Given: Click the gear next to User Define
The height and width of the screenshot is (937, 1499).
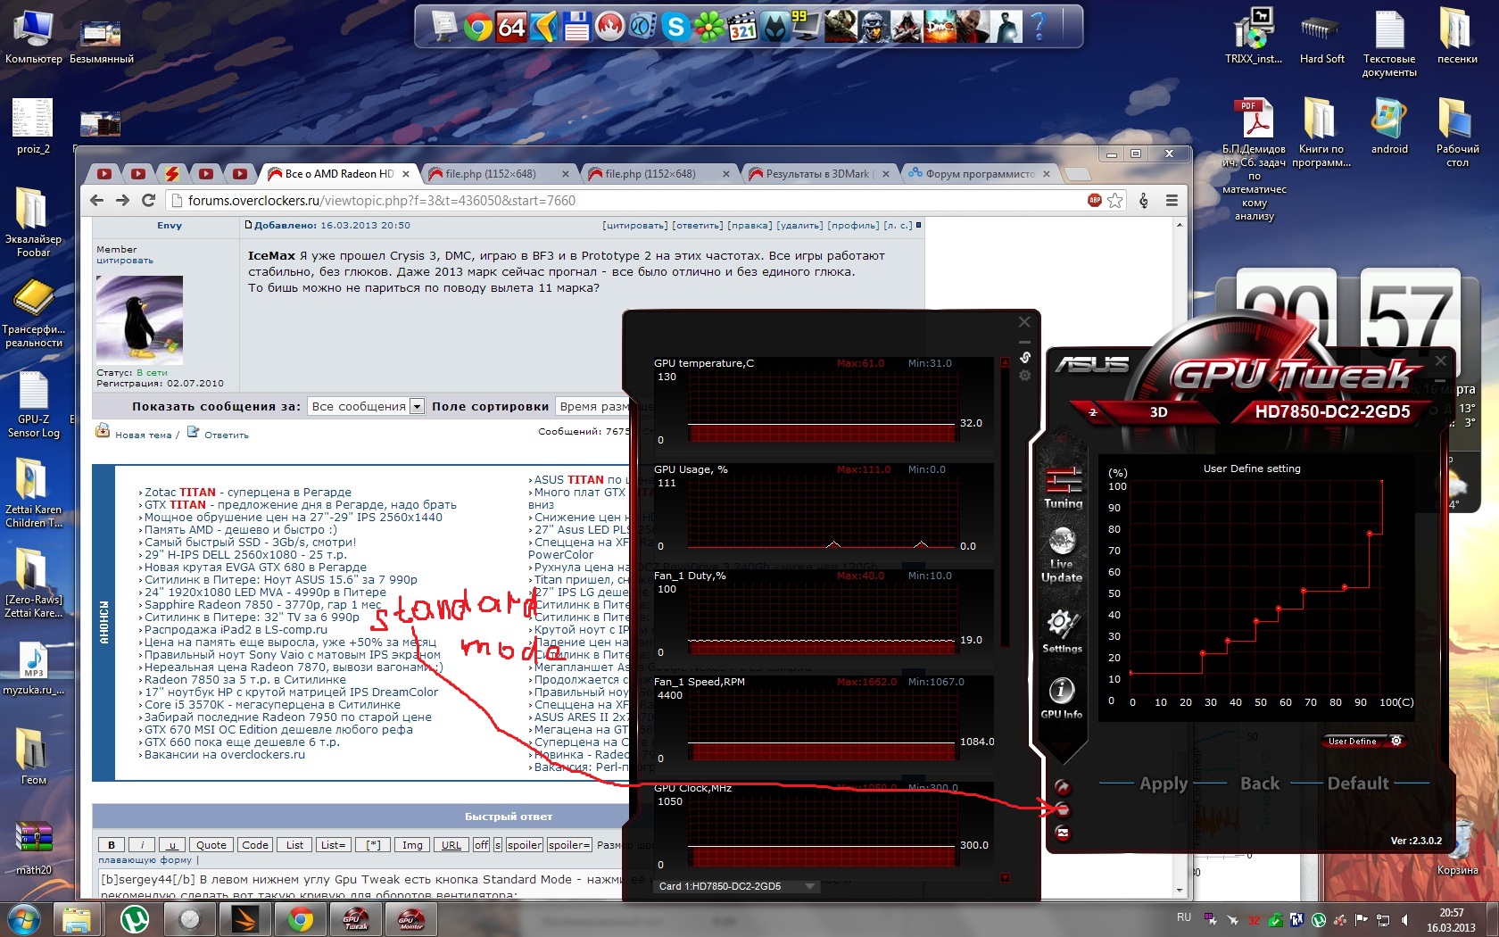Looking at the screenshot, I should click(1396, 741).
